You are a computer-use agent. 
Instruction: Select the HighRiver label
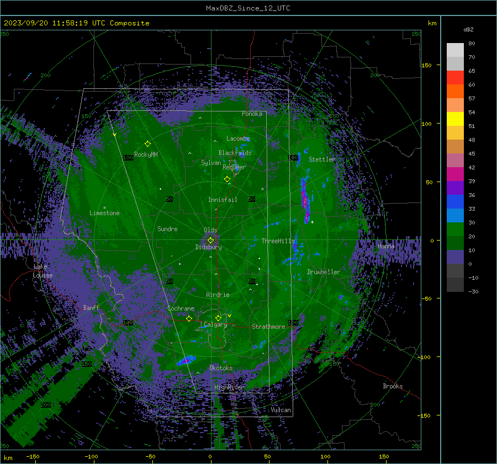[229, 387]
